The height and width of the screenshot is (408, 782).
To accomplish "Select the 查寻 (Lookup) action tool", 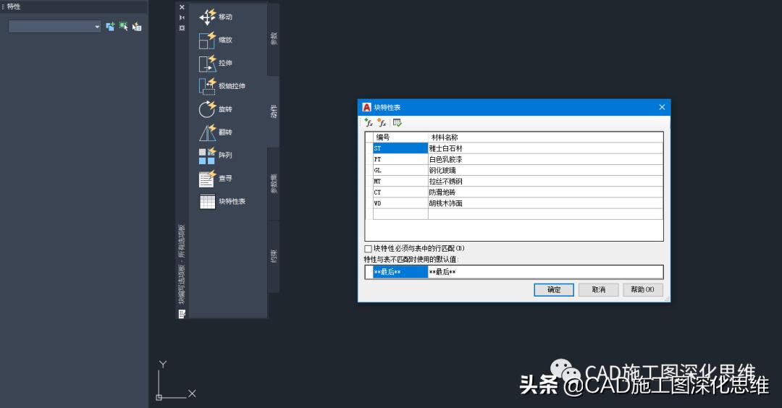I will tap(216, 179).
